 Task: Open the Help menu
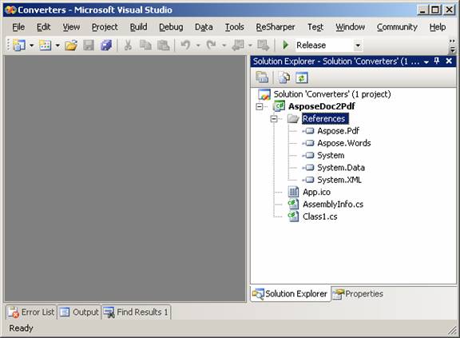coord(438,27)
